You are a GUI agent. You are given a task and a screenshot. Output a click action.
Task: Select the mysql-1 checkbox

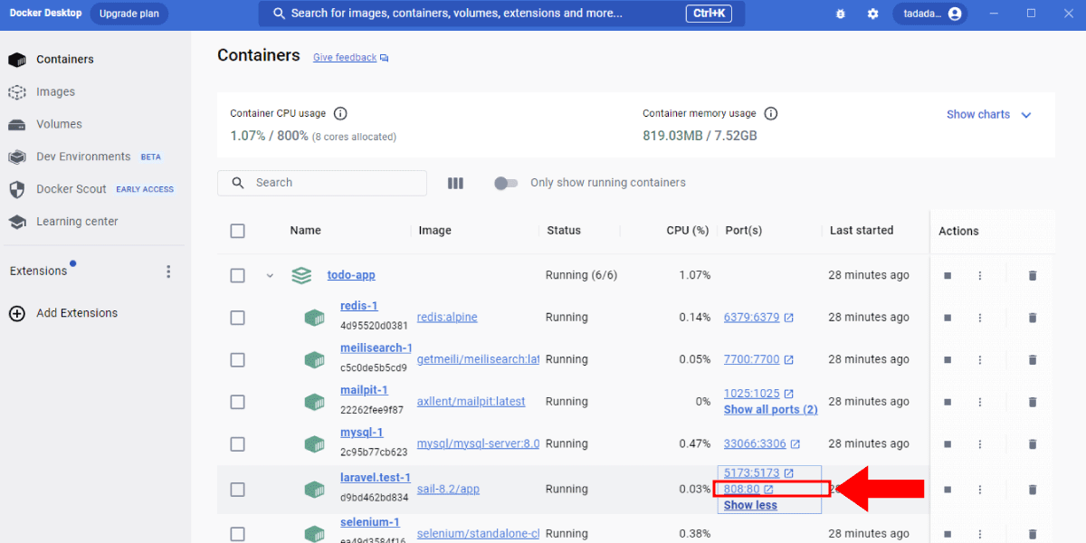point(237,444)
